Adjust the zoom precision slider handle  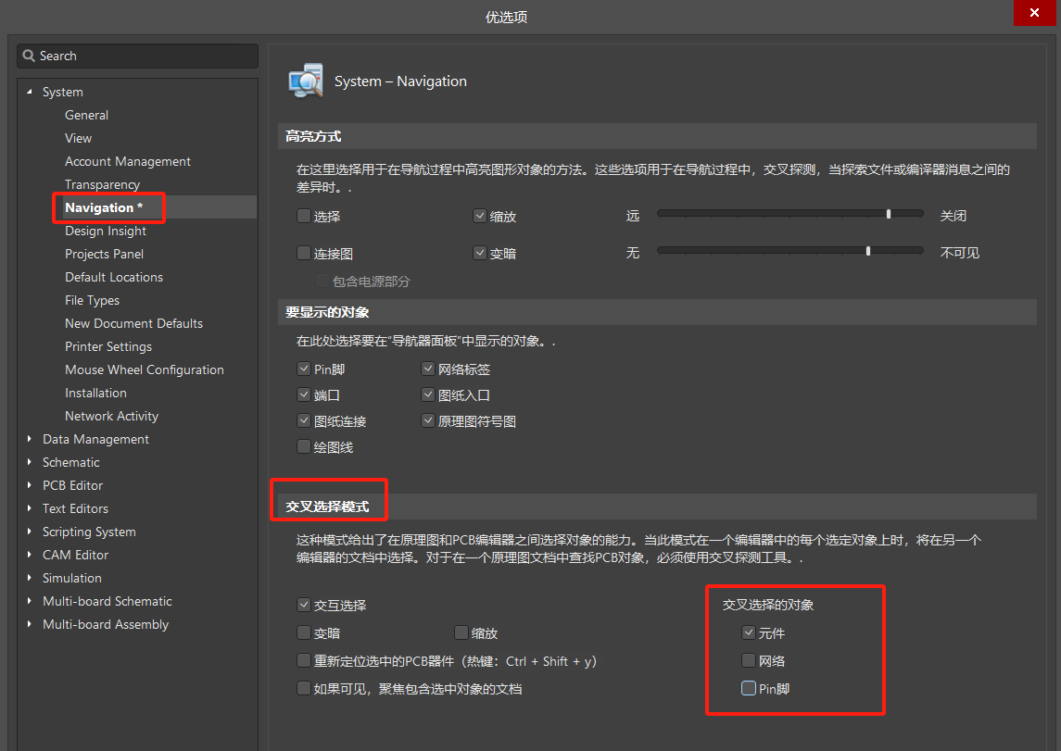pos(889,214)
